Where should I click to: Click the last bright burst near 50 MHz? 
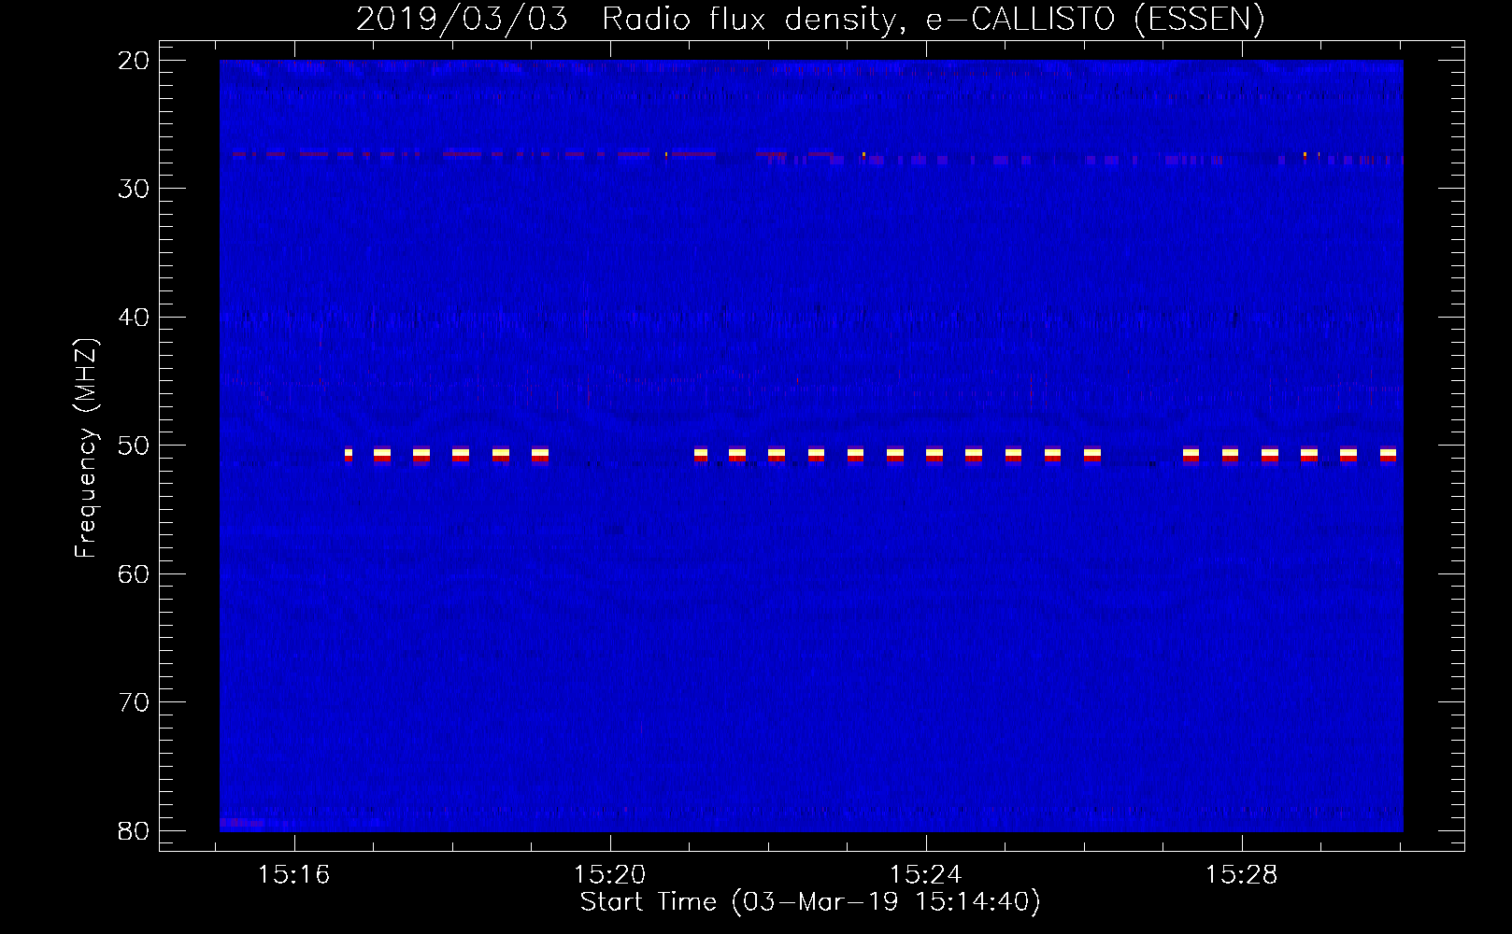click(x=1388, y=455)
